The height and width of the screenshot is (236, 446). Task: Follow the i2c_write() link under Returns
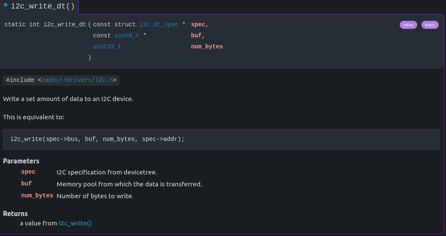[75, 223]
